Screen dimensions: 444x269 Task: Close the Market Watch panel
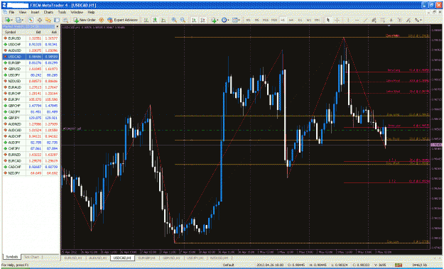(x=58, y=26)
